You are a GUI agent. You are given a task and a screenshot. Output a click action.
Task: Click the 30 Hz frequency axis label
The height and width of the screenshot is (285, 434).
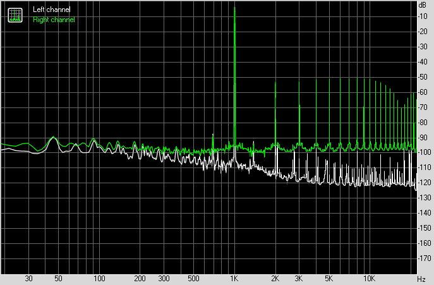click(28, 278)
